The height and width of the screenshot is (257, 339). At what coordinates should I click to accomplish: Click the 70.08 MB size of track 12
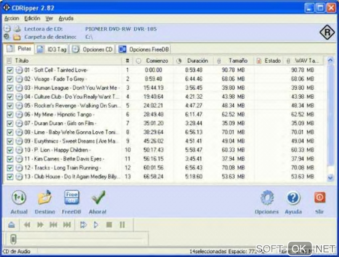[x=233, y=168]
